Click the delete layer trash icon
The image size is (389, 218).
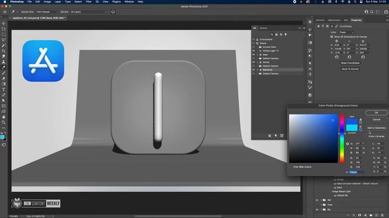[382, 216]
